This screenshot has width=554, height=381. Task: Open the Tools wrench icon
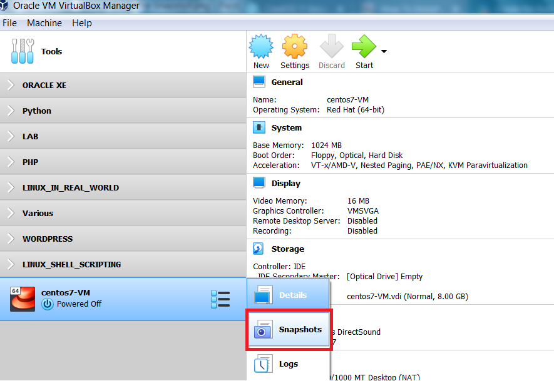pyautogui.click(x=23, y=51)
